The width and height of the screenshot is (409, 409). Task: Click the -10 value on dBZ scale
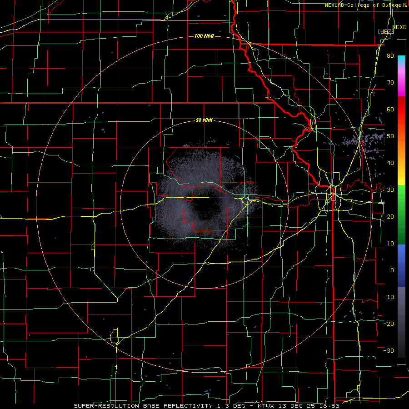(389, 297)
